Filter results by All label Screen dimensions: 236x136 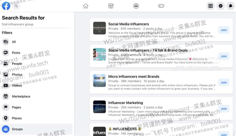14,42
